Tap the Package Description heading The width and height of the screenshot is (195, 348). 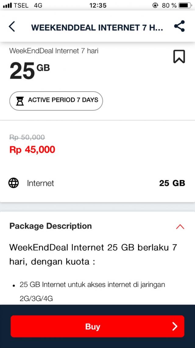pos(51,226)
